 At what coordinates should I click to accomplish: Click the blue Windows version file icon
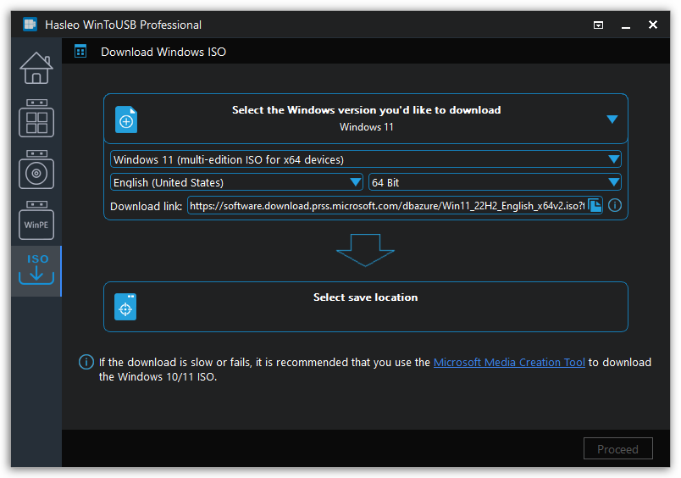(x=126, y=119)
